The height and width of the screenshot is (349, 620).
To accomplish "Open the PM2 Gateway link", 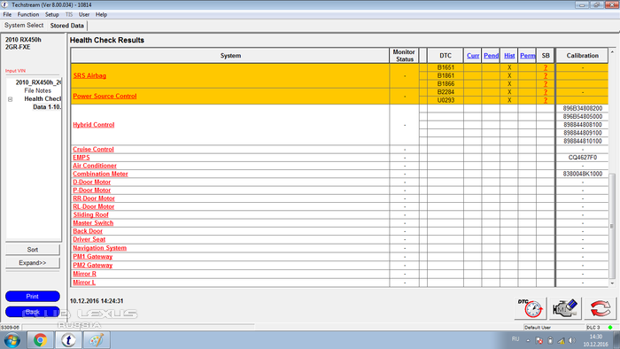I will coord(92,266).
